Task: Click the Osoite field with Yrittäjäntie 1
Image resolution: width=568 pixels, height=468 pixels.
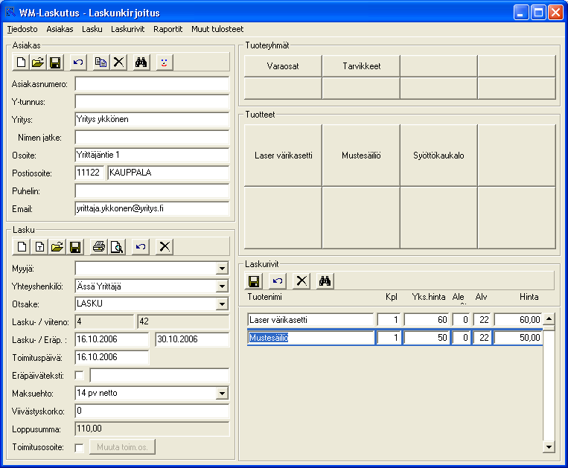Action: (152, 156)
